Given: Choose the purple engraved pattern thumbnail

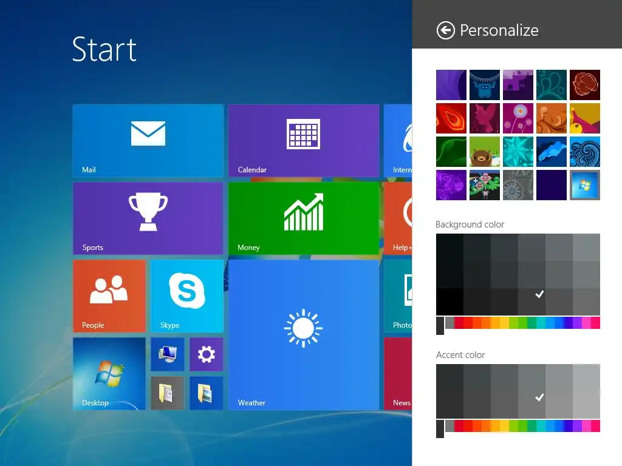Looking at the screenshot, I should (x=451, y=185).
